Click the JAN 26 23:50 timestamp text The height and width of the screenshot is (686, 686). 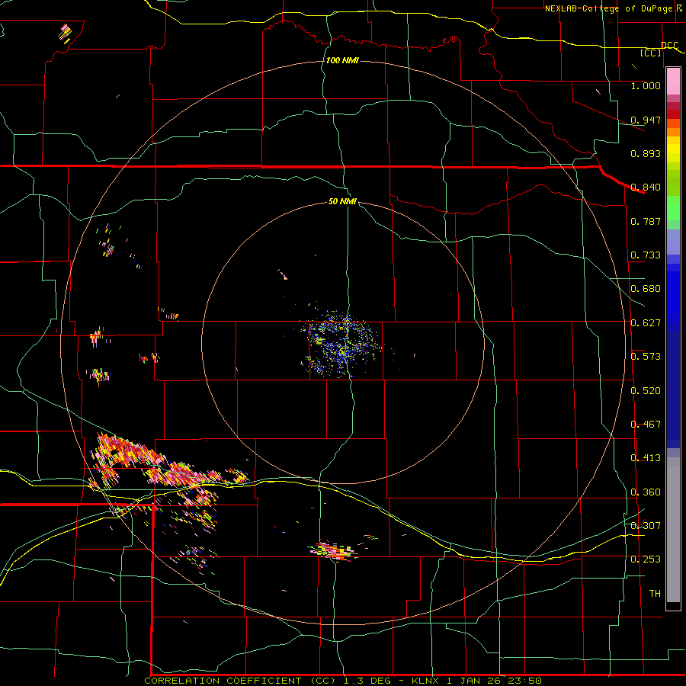[502, 681]
